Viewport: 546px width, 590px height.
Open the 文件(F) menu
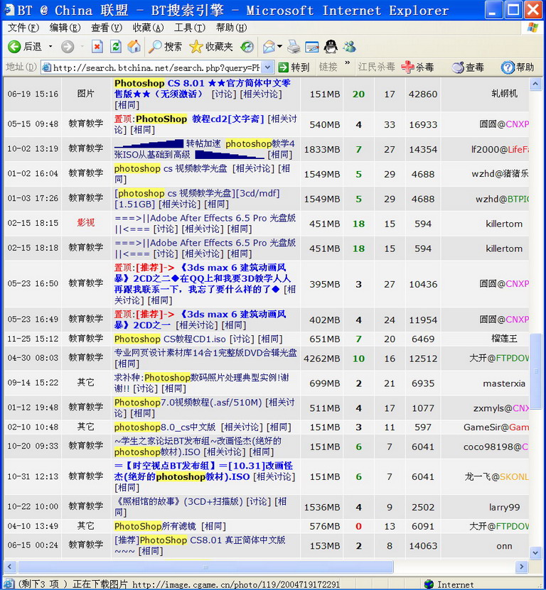pyautogui.click(x=23, y=28)
